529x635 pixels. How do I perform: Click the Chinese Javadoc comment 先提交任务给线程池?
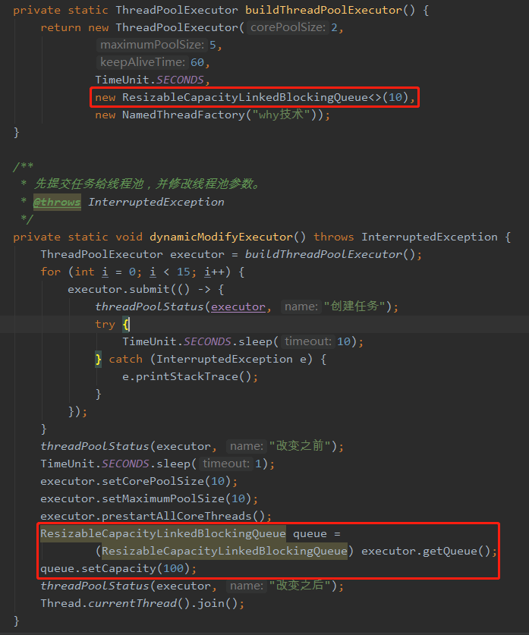point(89,184)
